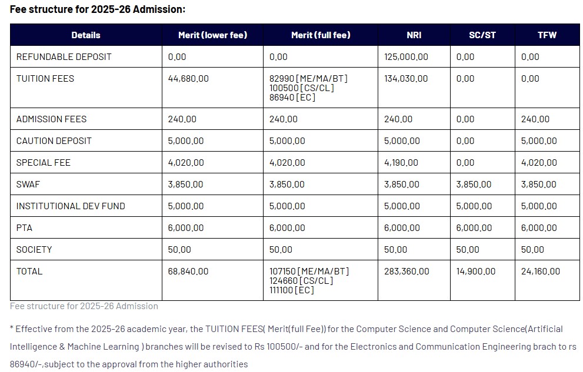Click the NRI tuition fee 134,030.00
Image resolution: width=583 pixels, height=372 pixels.
click(406, 79)
